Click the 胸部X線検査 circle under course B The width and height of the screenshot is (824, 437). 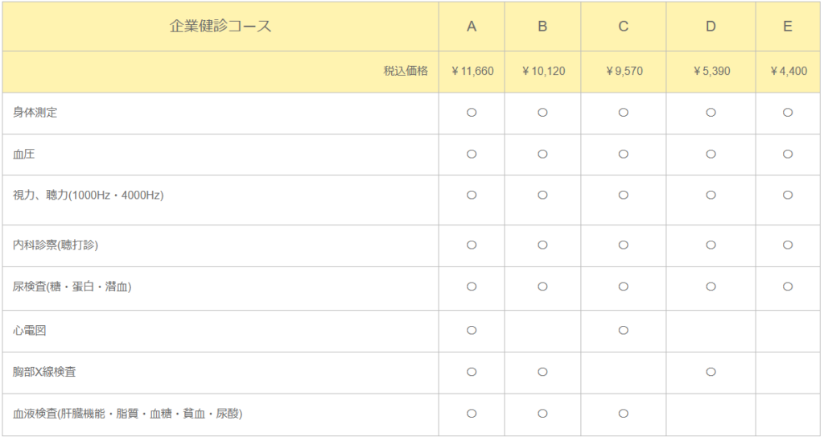tap(542, 372)
